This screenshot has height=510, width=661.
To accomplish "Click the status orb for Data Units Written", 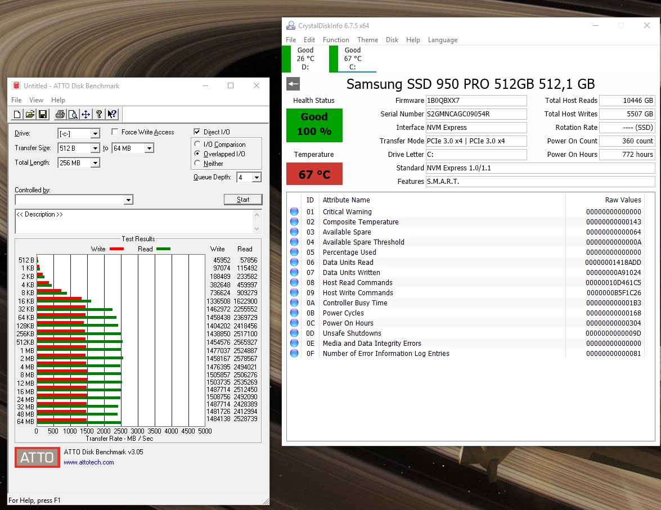I will point(294,272).
